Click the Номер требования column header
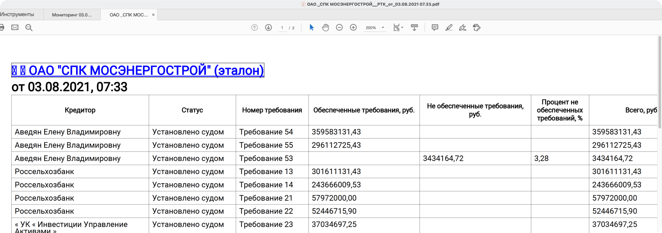Screen dimensions: 662x233 [272, 110]
